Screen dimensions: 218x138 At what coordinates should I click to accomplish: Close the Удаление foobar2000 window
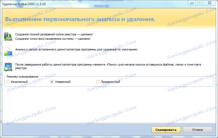pyautogui.click(x=210, y=3)
